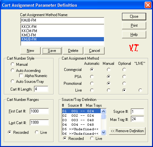Select KMCI-FM in the method list
Screen dimensions: 153x147
[x=62, y=35]
